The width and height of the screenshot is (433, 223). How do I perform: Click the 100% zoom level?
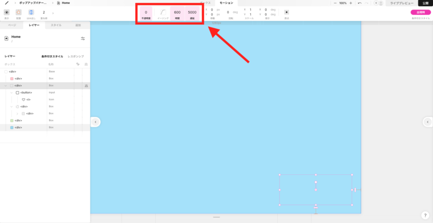tap(343, 3)
